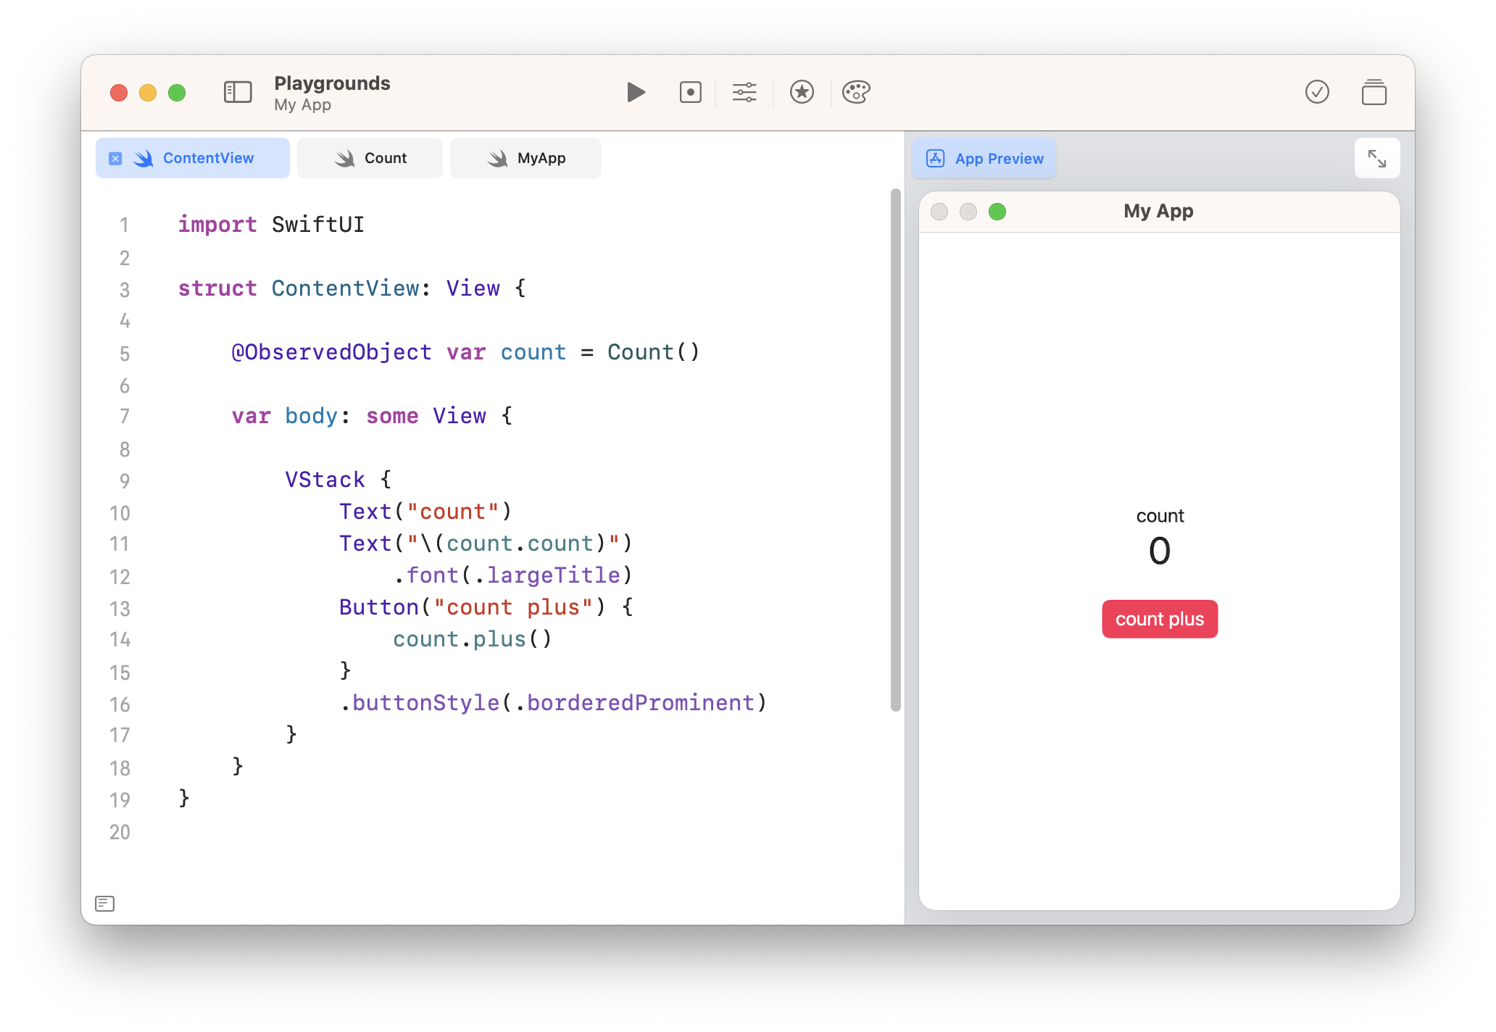The height and width of the screenshot is (1032, 1496).
Task: Click the editor vertical scrollbar
Action: click(895, 449)
